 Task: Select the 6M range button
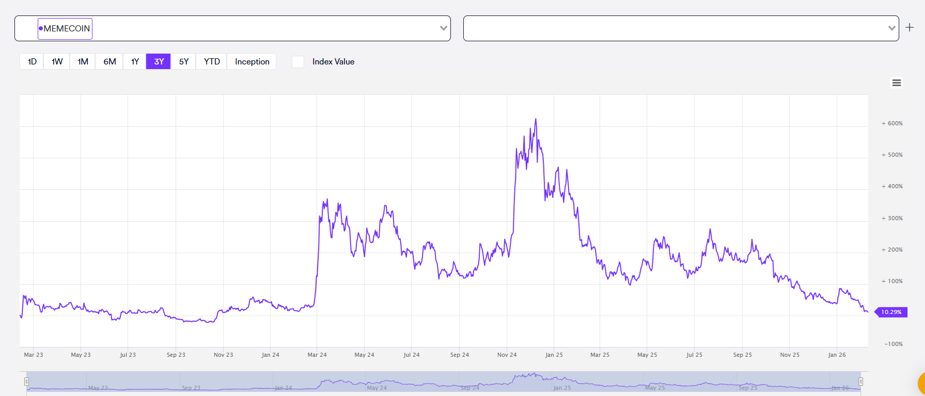pos(109,61)
